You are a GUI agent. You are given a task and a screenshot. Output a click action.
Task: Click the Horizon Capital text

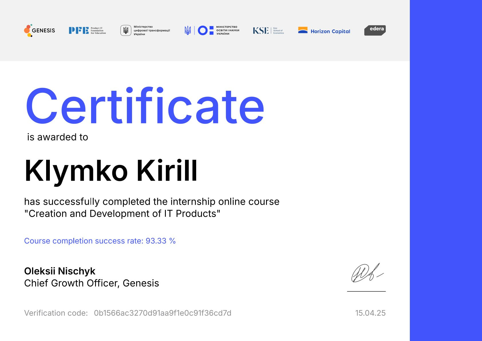point(330,31)
